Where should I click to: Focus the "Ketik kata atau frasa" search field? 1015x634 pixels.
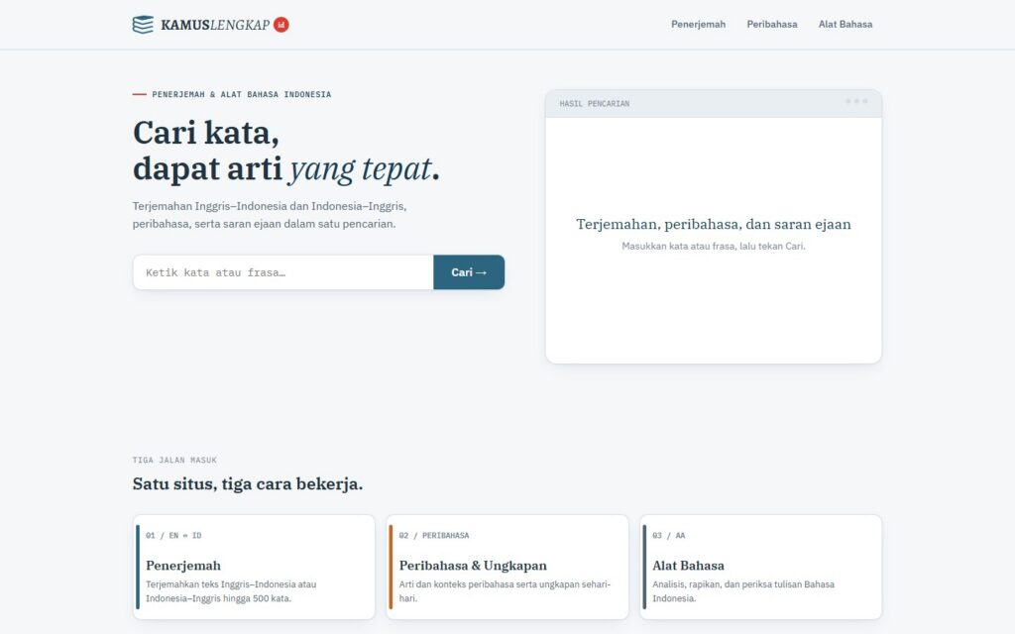pos(282,272)
